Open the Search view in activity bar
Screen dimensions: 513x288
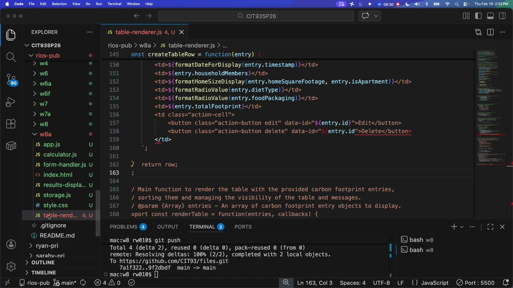[x=11, y=57]
